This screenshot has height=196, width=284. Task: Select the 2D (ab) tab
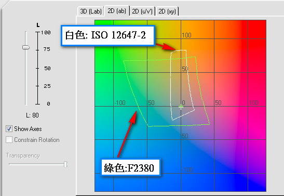pyautogui.click(x=117, y=11)
